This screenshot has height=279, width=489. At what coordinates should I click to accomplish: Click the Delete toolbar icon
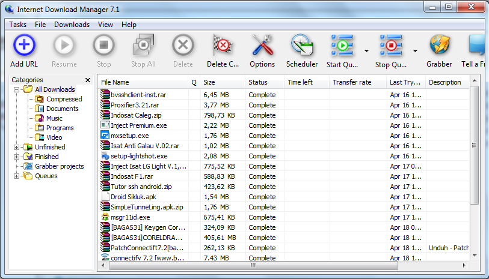coord(183,46)
